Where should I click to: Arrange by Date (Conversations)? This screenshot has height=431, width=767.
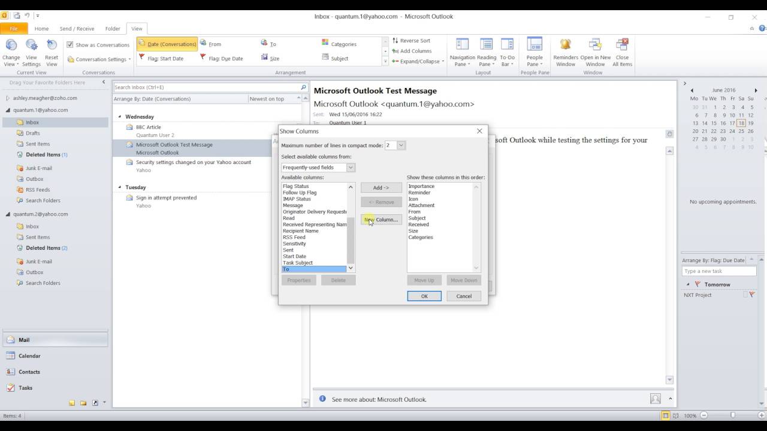(x=167, y=44)
